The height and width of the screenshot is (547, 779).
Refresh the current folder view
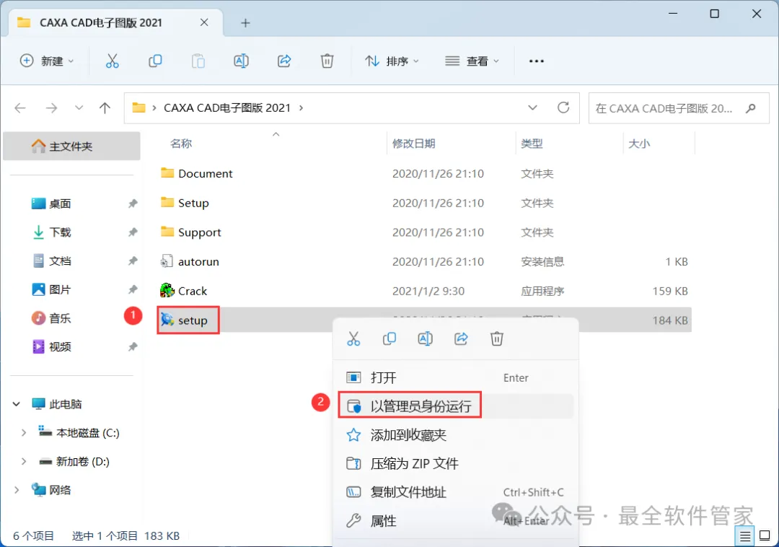563,108
